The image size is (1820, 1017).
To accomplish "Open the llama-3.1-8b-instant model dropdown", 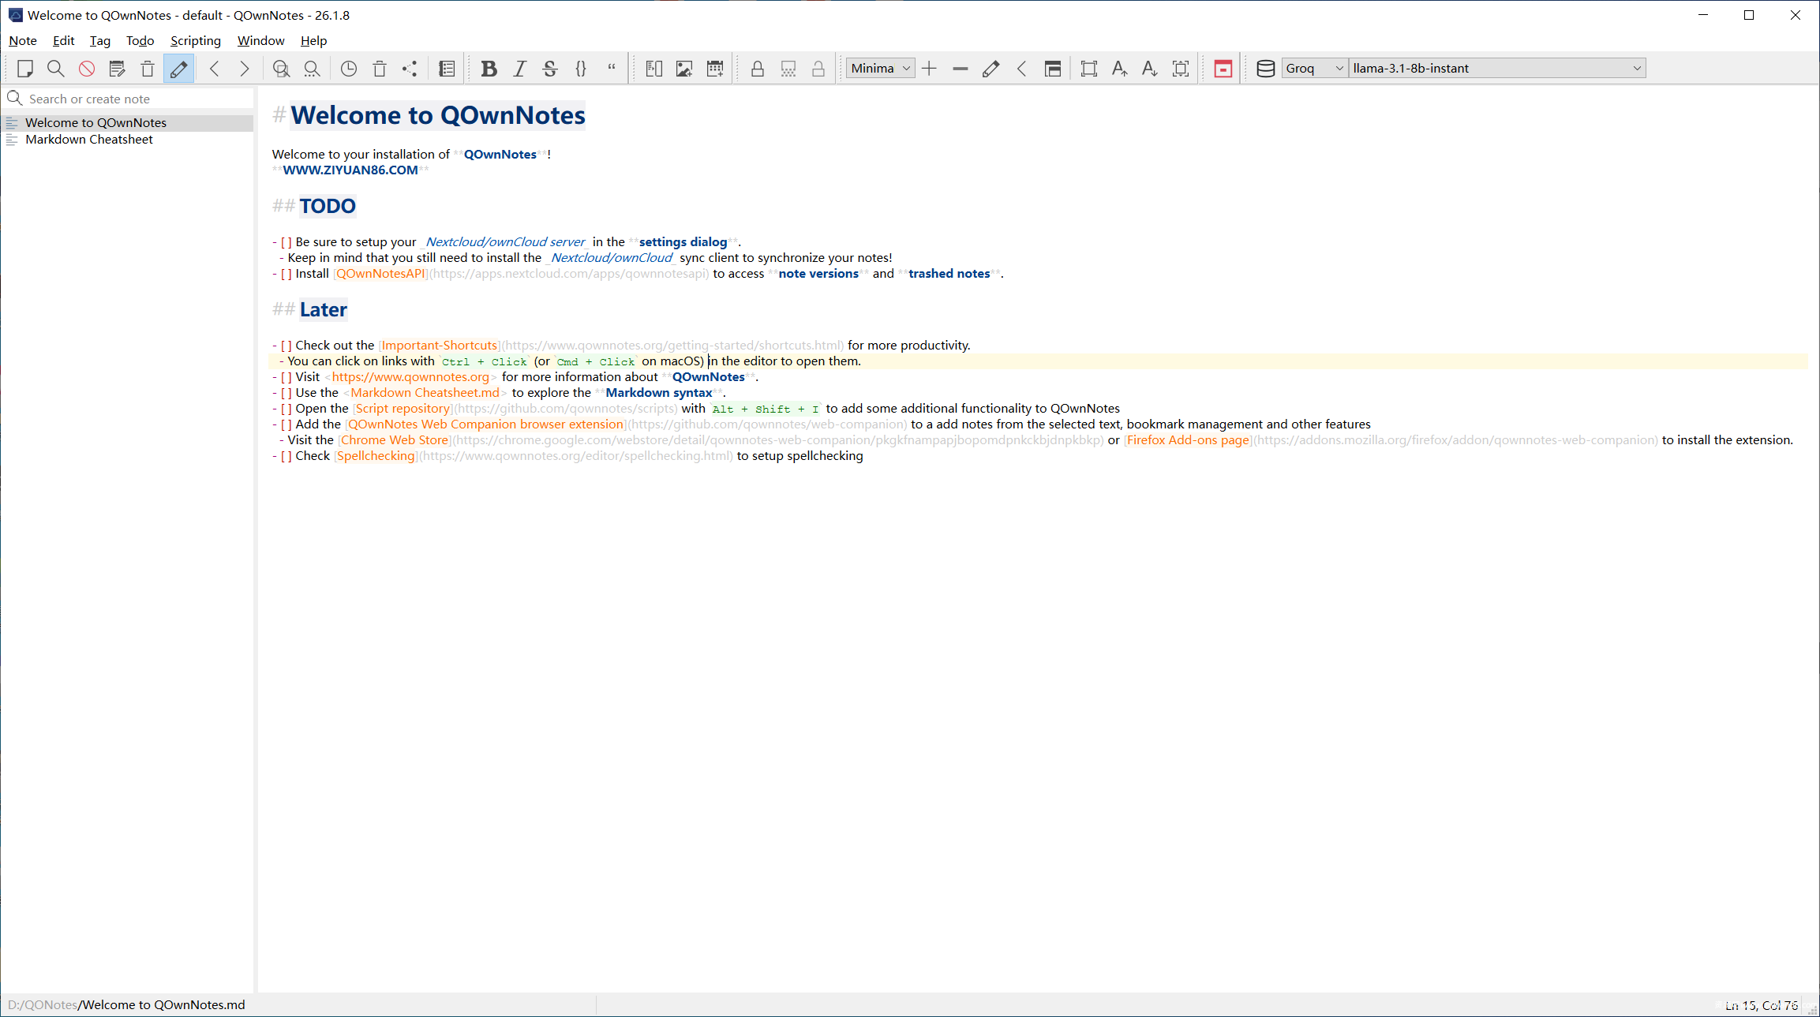I will click(x=1496, y=69).
